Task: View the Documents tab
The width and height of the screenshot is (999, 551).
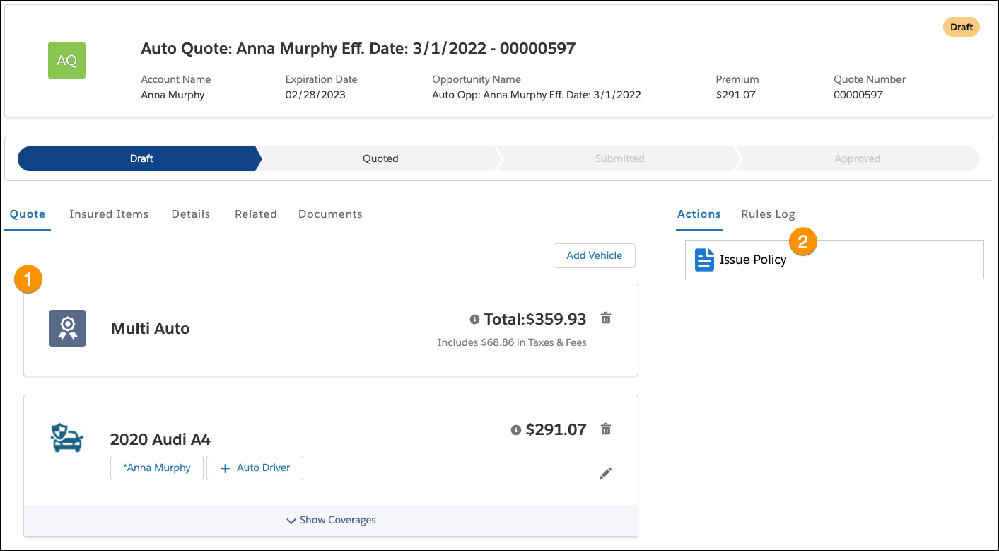Action: 330,214
